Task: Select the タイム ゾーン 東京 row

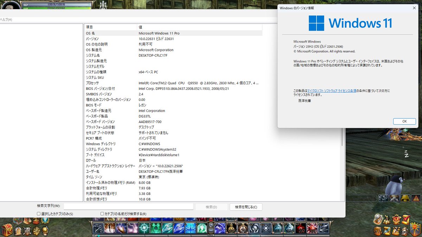Action: pos(173,177)
